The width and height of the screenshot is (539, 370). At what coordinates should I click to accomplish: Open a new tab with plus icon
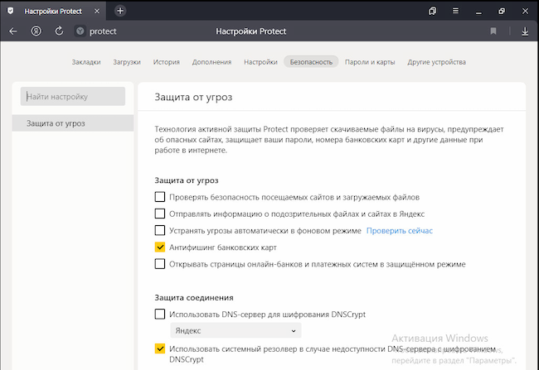pos(120,11)
